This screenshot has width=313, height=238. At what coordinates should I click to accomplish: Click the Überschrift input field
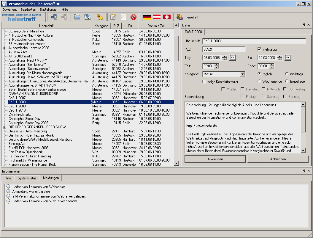point(254,41)
